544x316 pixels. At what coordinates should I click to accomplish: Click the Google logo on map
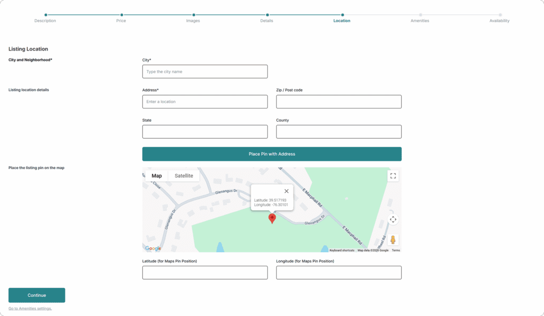tap(153, 249)
